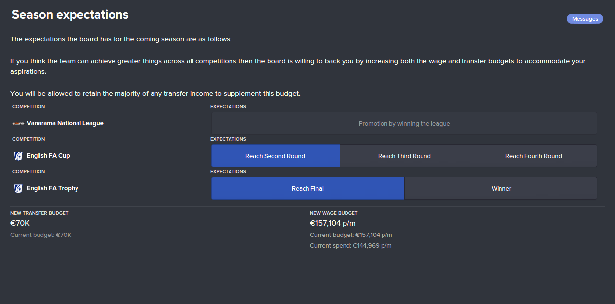615x304 pixels.
Task: Click the Season expectations heading
Action: click(70, 15)
